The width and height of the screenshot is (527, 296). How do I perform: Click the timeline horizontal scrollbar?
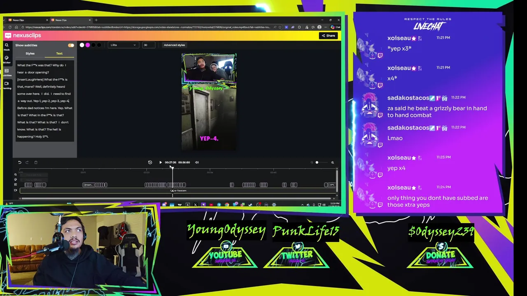point(177,199)
